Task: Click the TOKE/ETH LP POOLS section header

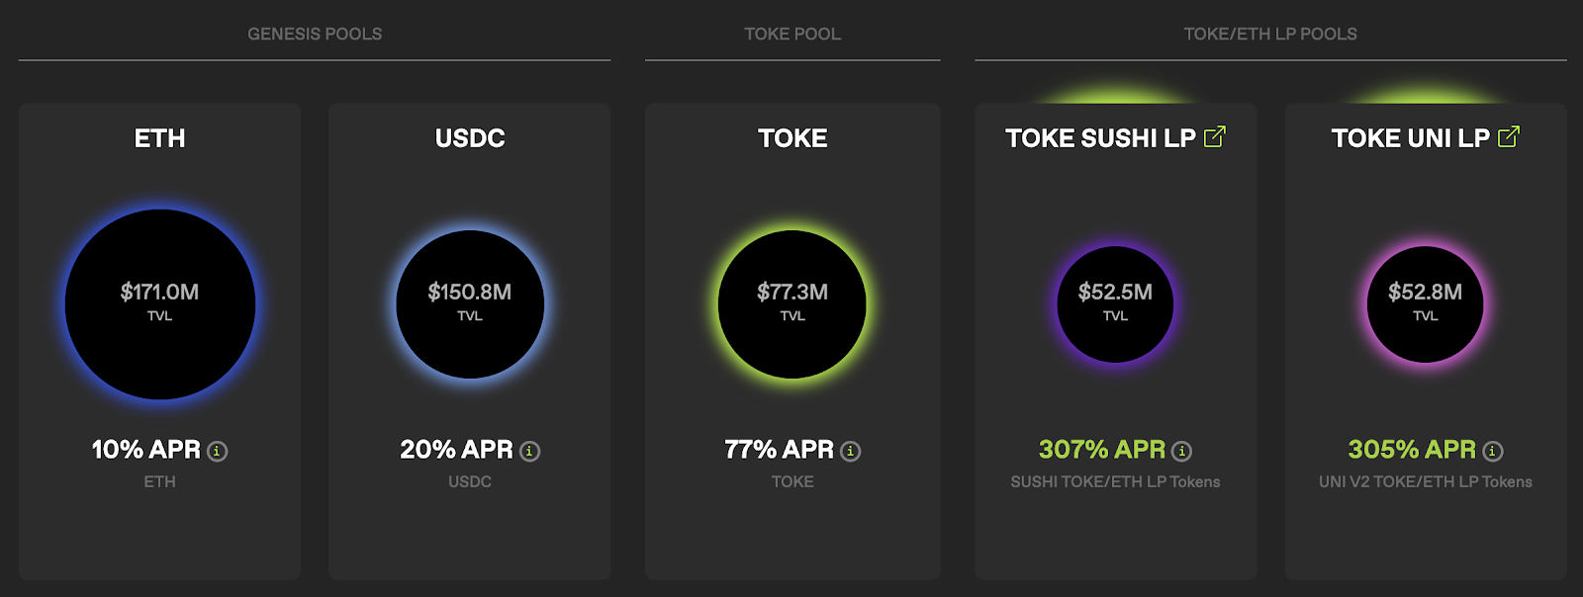Action: [x=1270, y=34]
